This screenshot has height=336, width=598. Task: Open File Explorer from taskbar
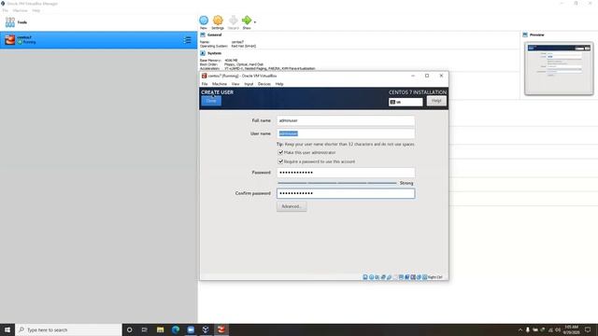pyautogui.click(x=160, y=329)
